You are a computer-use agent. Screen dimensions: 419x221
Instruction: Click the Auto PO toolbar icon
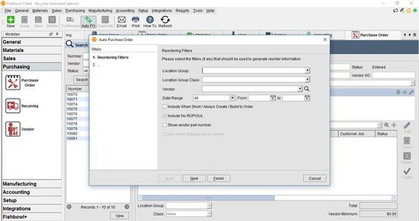pyautogui.click(x=88, y=22)
